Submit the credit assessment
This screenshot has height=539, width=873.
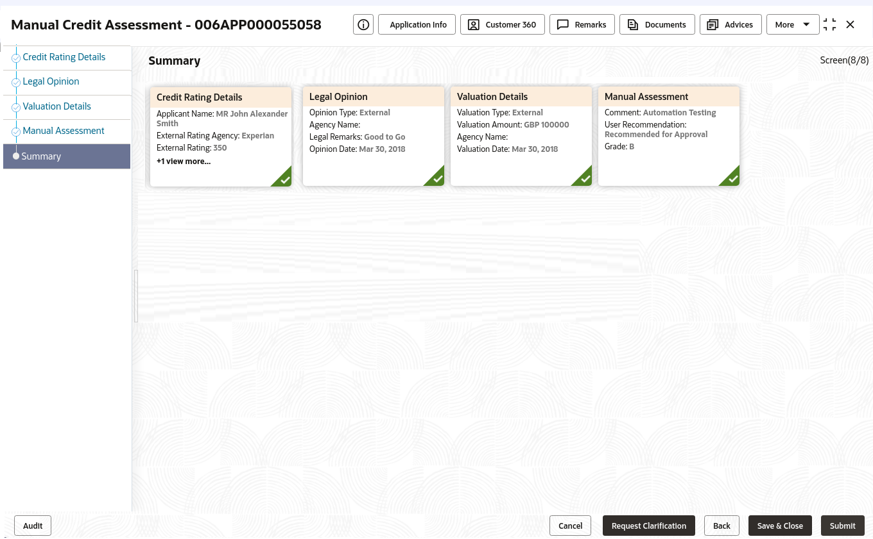843,526
